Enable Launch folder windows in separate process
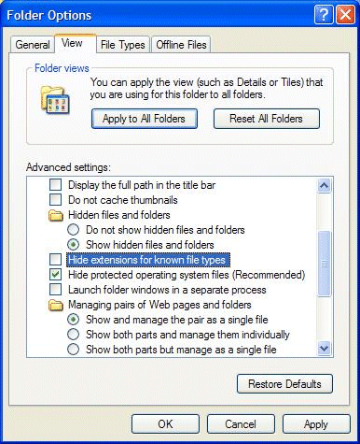This screenshot has width=360, height=444. [55, 290]
